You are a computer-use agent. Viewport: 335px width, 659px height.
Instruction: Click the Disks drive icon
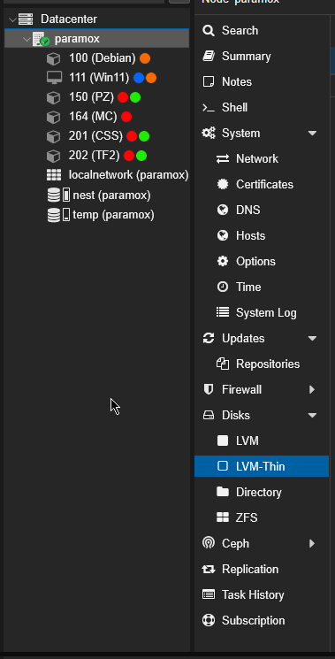pos(209,415)
